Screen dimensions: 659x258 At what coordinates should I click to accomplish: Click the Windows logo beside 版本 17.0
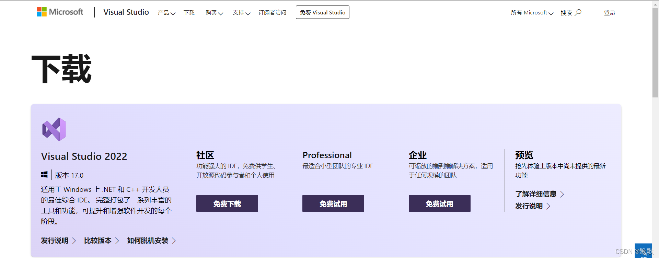[44, 175]
